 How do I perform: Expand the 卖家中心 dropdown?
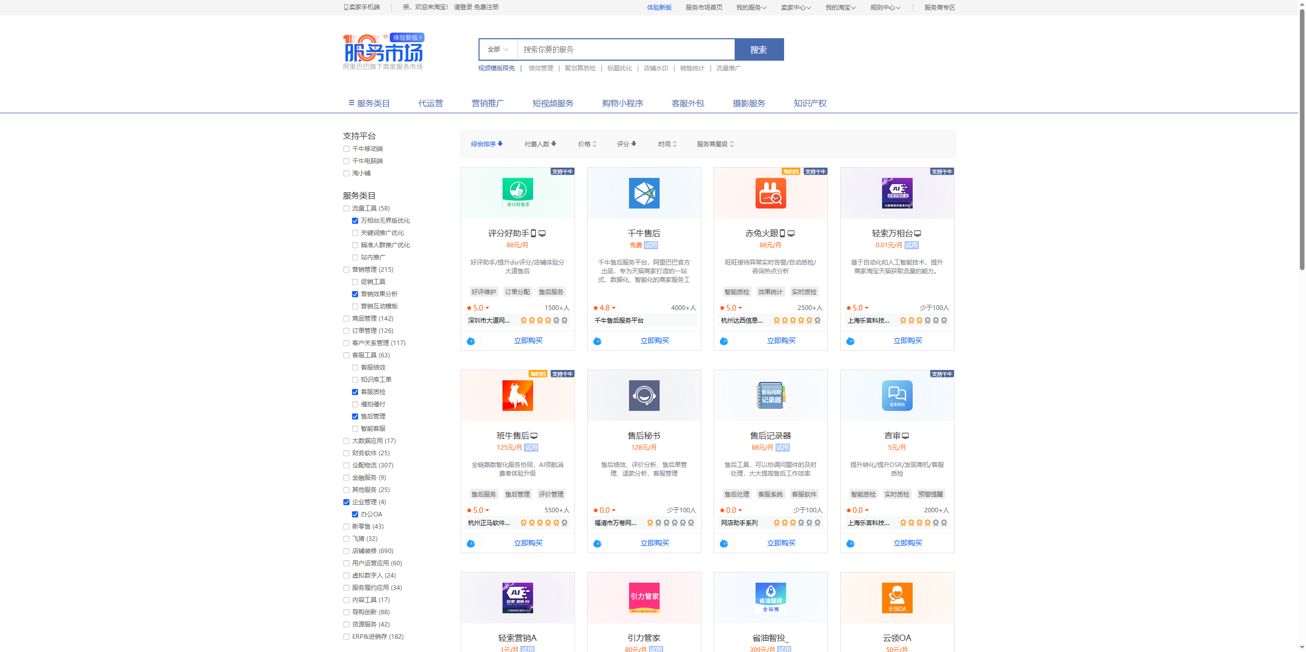[796, 8]
